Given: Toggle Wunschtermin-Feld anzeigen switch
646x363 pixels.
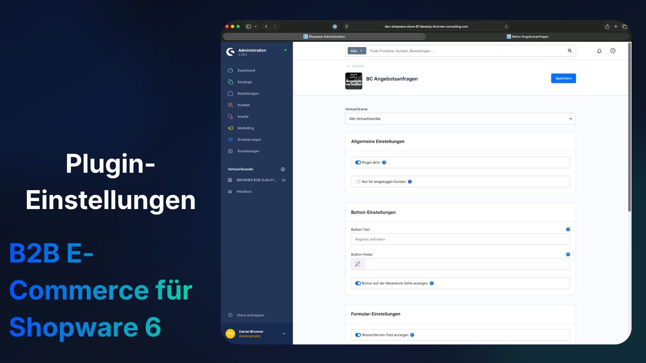Looking at the screenshot, I should 358,335.
